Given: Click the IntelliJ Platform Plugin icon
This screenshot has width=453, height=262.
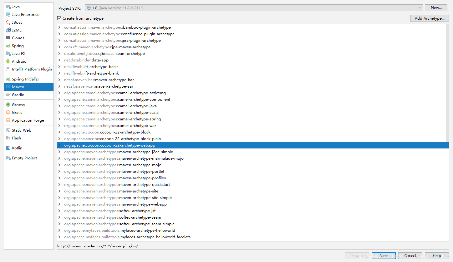Looking at the screenshot, I should [x=8, y=69].
